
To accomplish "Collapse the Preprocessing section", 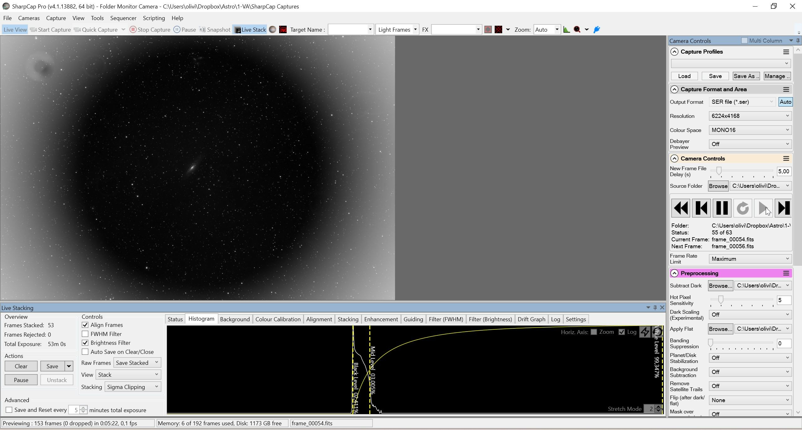I will (674, 273).
